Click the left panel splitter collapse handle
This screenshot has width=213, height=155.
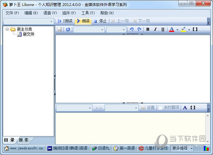pyautogui.click(x=55, y=85)
